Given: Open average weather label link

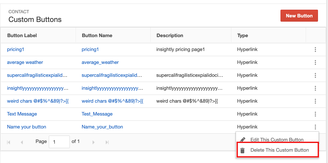Looking at the screenshot, I should [x=25, y=62].
